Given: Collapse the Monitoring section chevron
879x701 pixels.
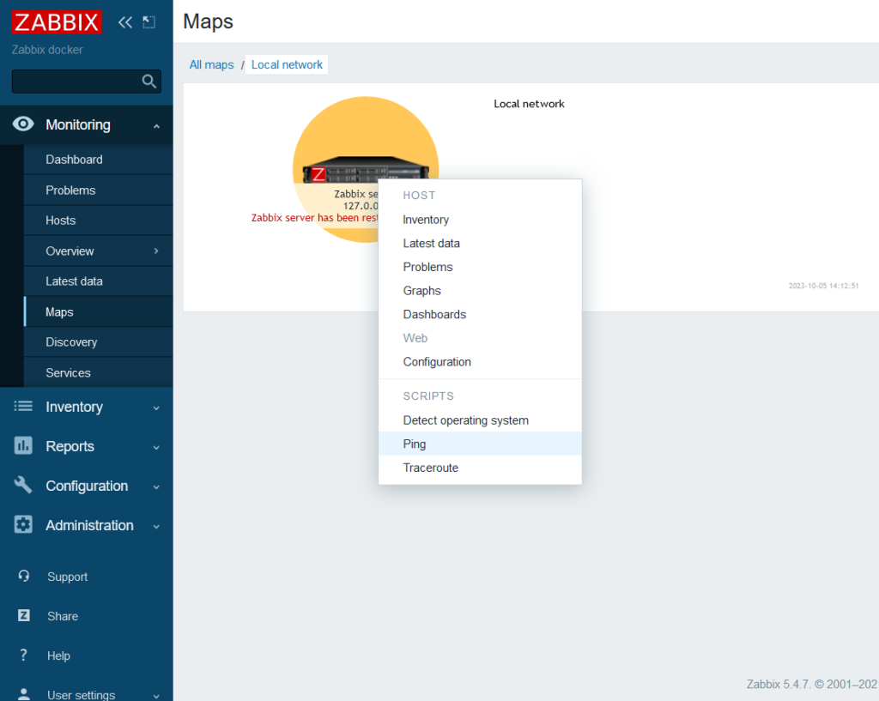Looking at the screenshot, I should (x=156, y=126).
